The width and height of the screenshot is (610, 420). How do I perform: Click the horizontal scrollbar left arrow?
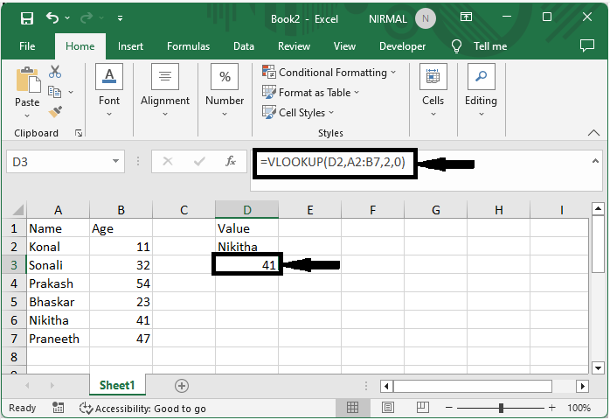click(x=386, y=386)
